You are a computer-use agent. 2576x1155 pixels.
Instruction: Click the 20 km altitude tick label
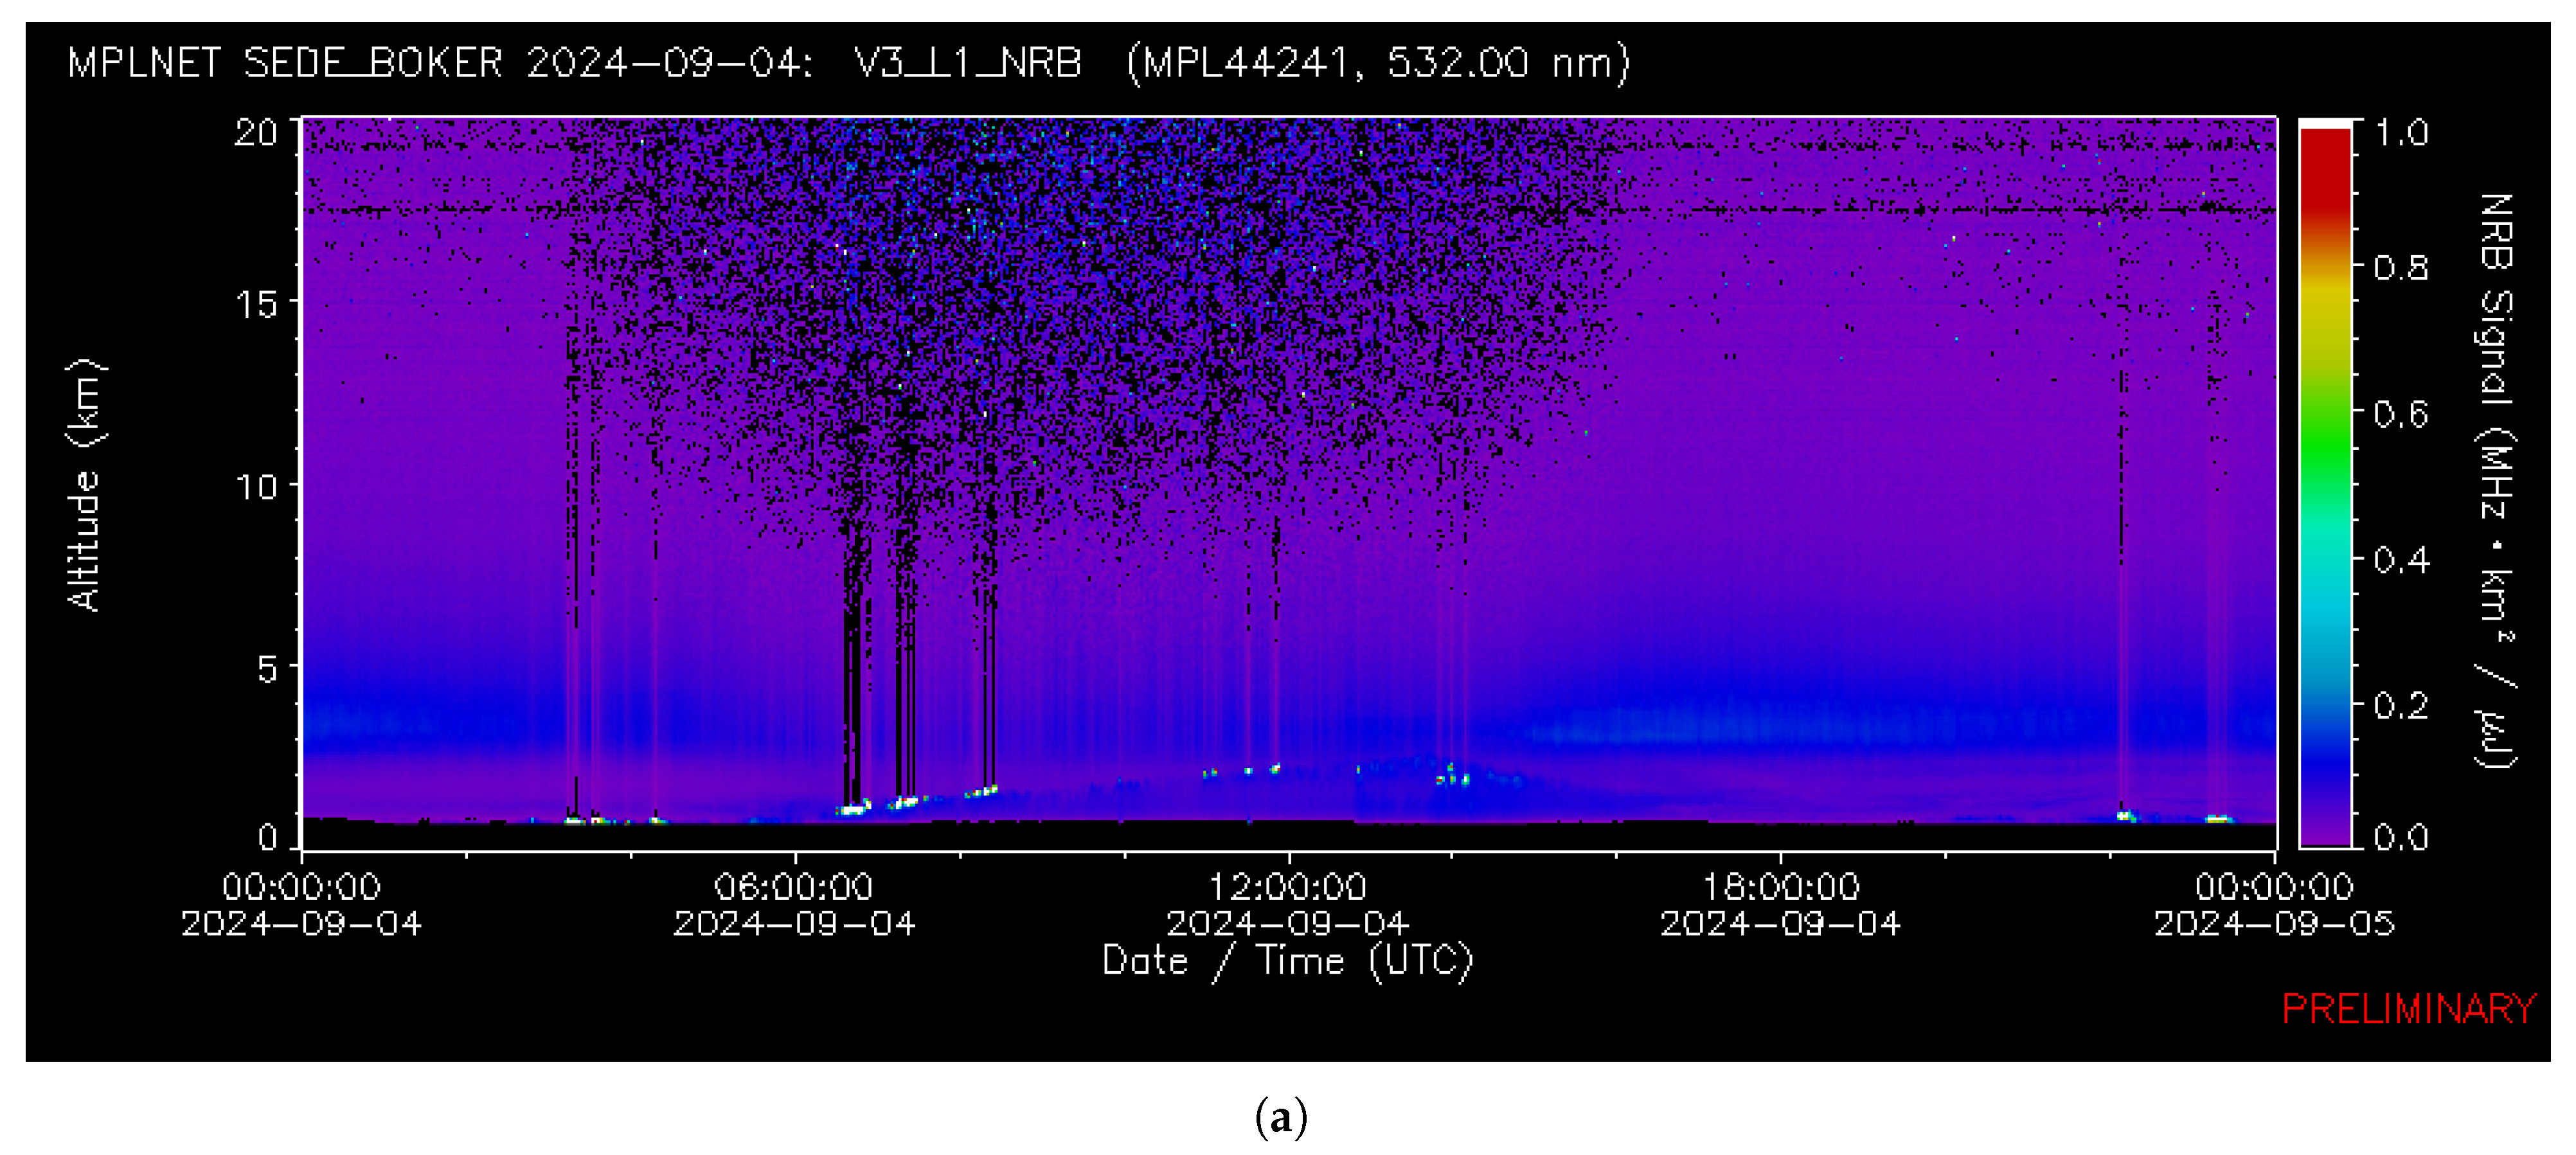(x=255, y=133)
